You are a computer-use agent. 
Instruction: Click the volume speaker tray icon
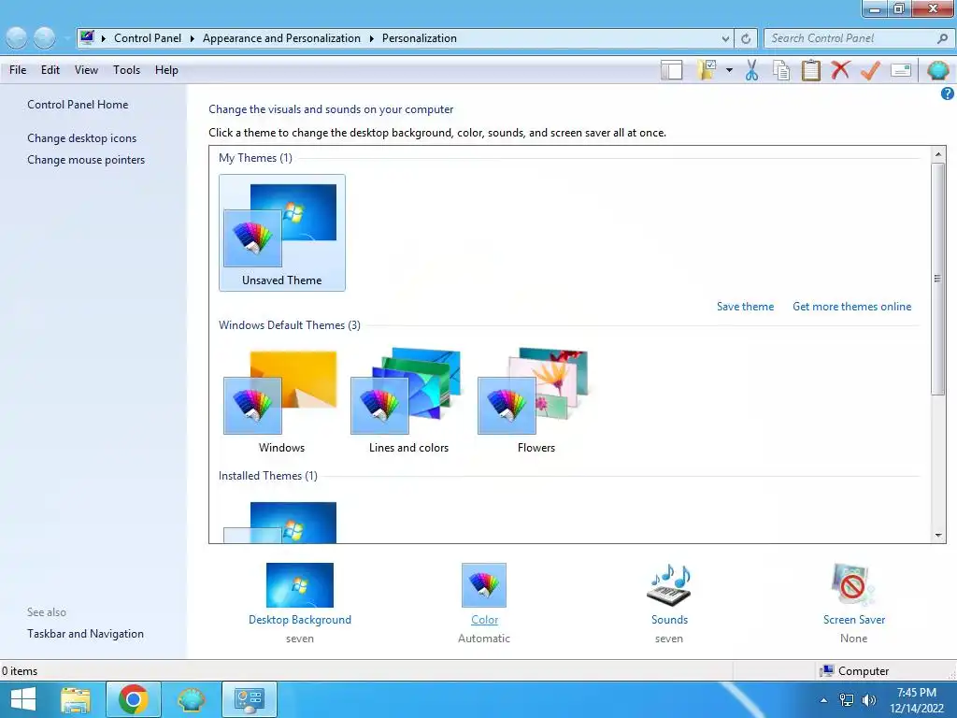(869, 700)
